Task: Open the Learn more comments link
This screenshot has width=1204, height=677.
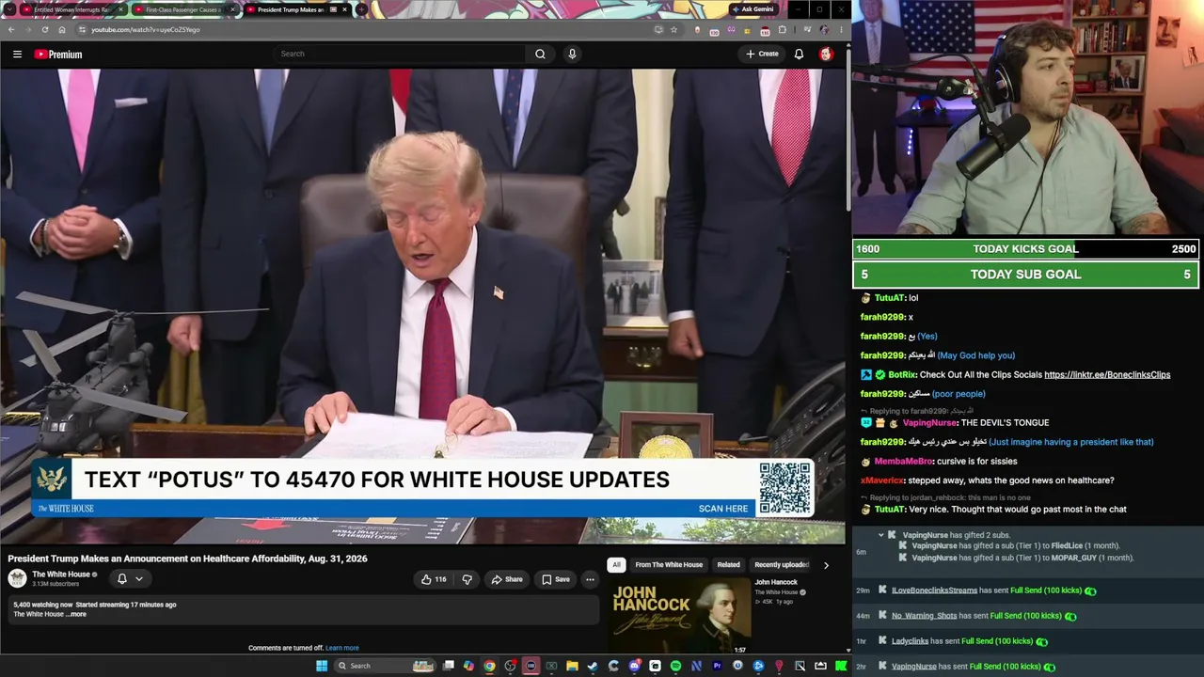Action: (342, 648)
